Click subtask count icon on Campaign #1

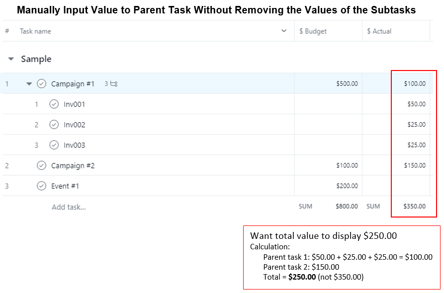(x=111, y=84)
